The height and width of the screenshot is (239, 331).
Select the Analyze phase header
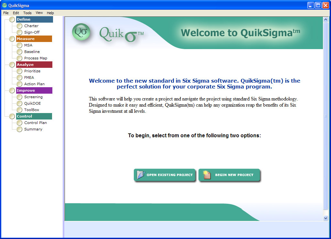34,65
